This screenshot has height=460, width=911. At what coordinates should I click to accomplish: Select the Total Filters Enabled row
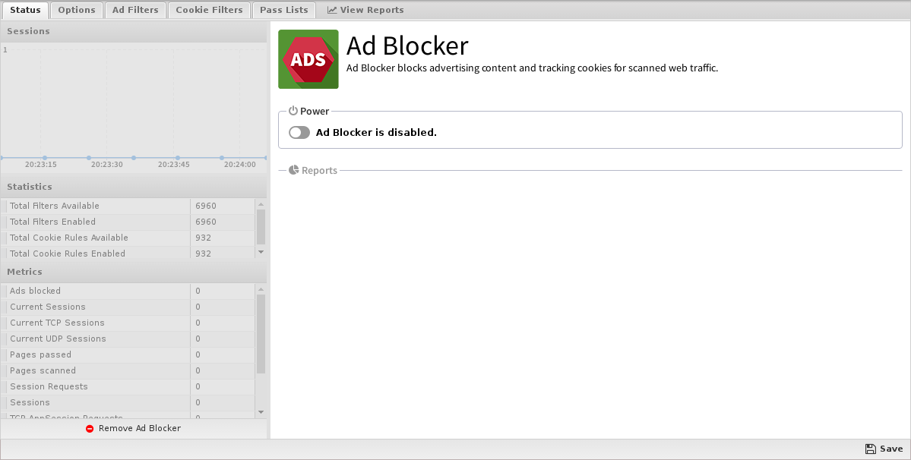128,222
